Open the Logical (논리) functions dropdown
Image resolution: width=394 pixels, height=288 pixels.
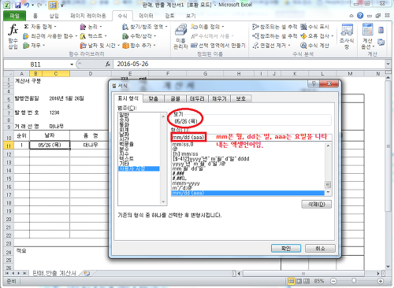pos(91,27)
